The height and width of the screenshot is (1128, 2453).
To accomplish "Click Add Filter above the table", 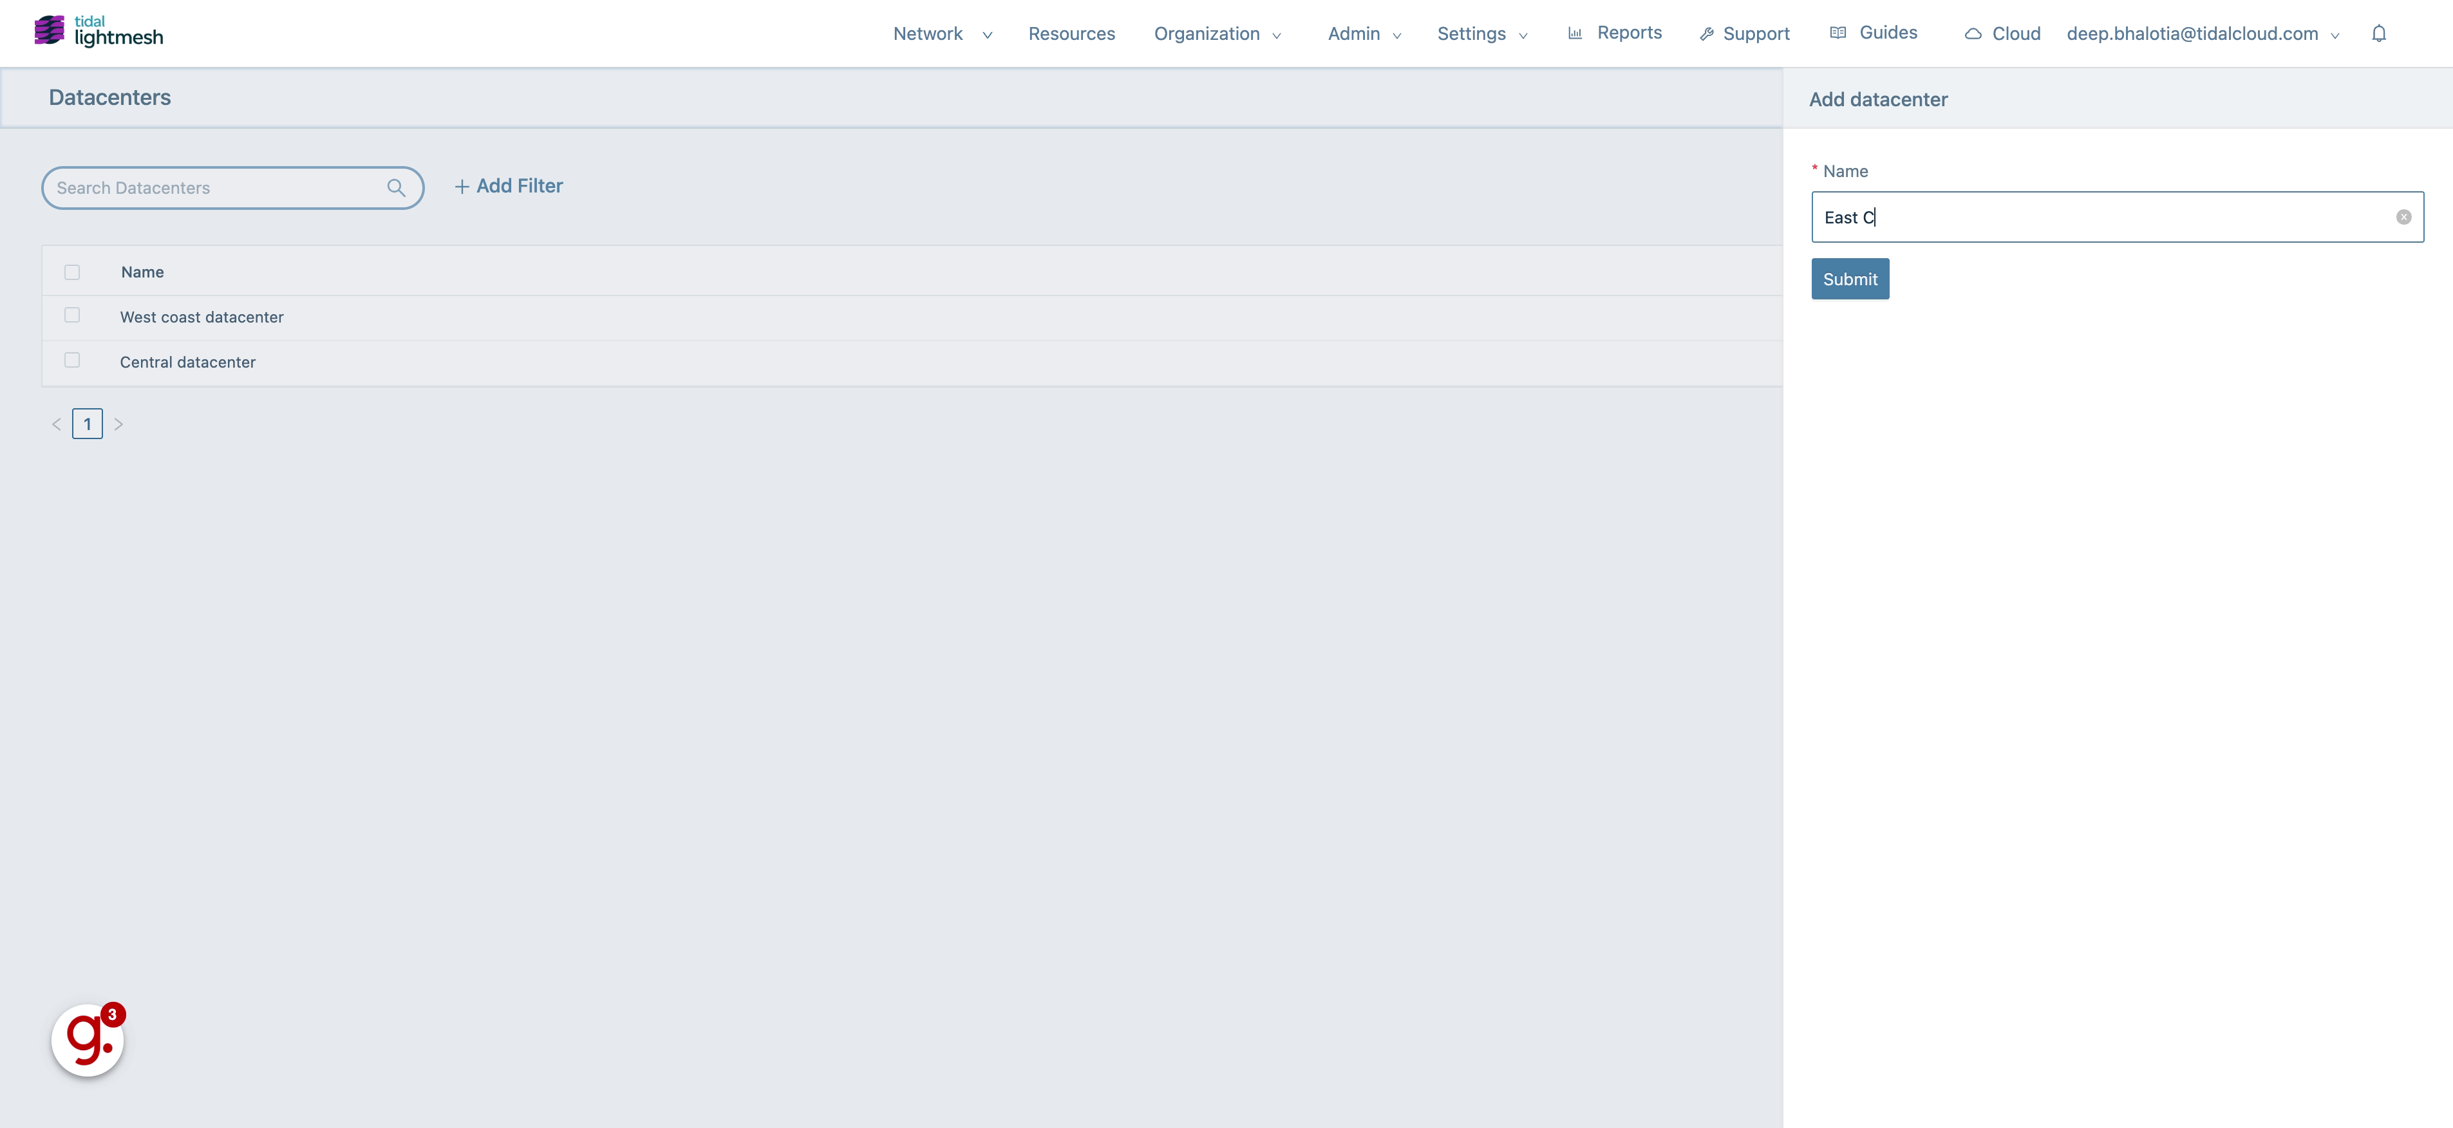I will pos(509,185).
